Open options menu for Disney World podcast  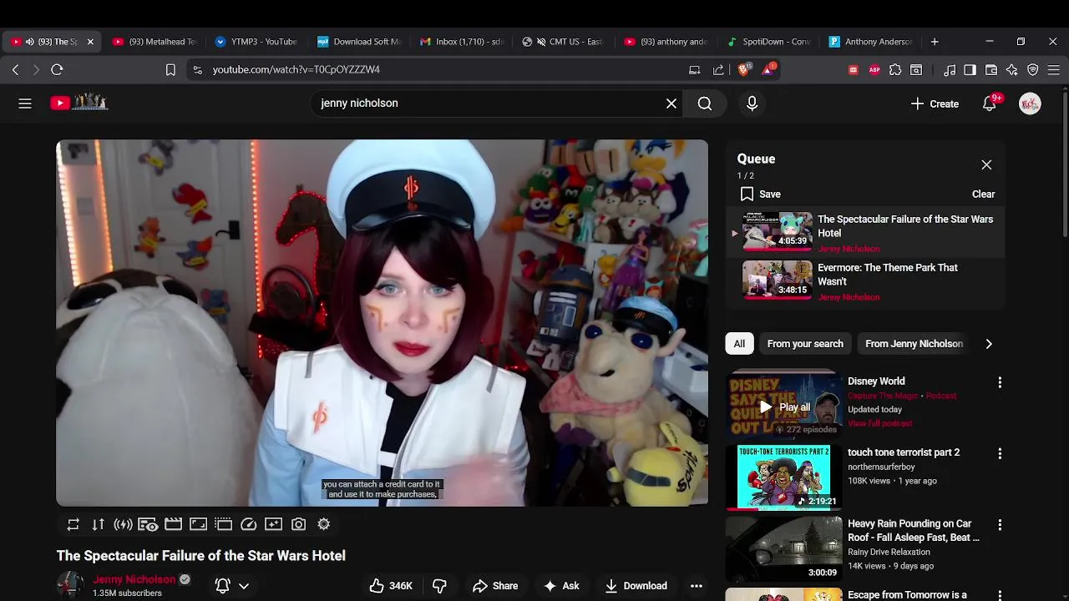pyautogui.click(x=1000, y=382)
